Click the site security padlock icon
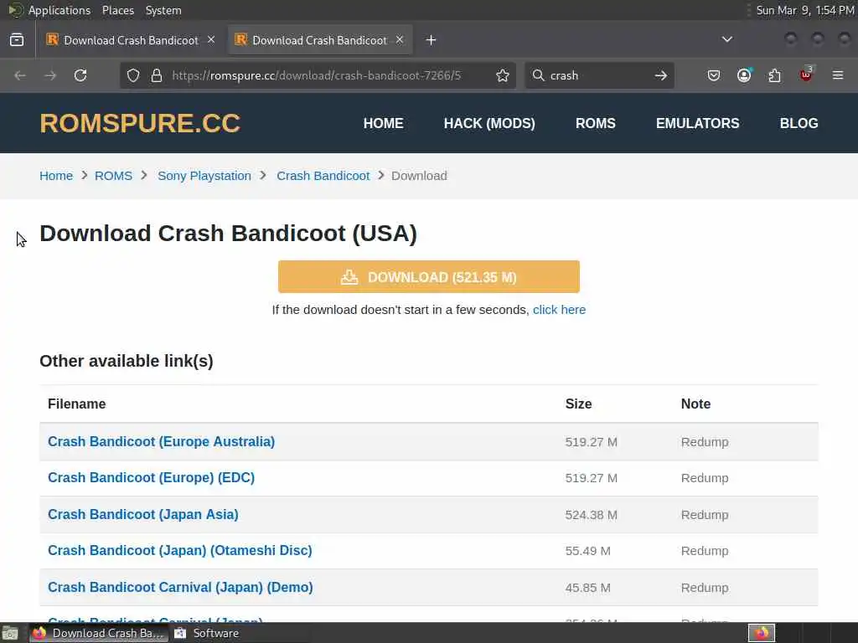 (157, 75)
